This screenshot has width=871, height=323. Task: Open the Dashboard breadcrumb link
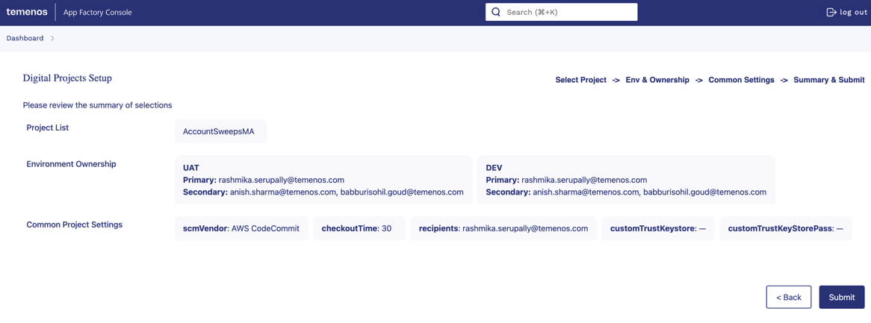point(25,38)
